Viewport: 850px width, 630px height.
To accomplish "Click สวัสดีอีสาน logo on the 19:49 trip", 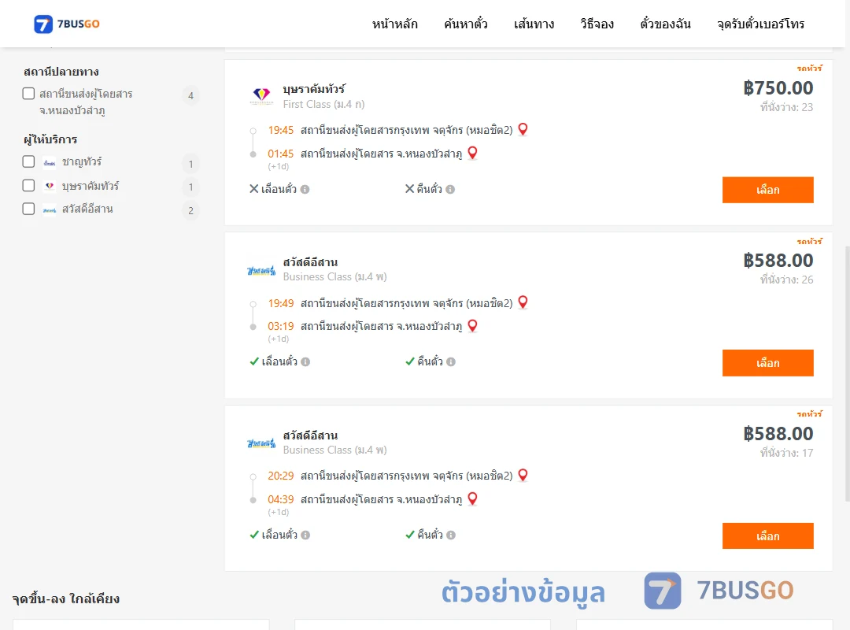I will (261, 270).
